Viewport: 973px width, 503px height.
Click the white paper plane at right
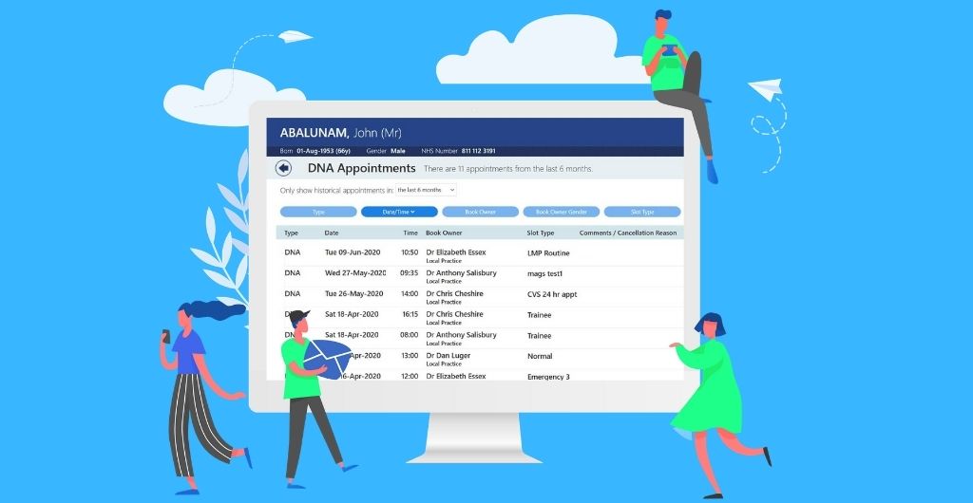click(764, 89)
